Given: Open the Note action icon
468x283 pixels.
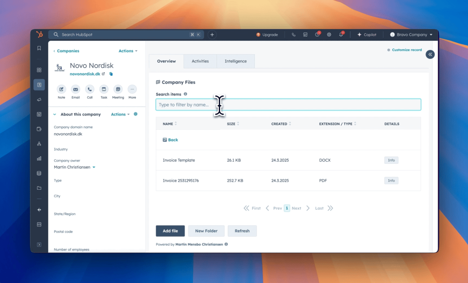Looking at the screenshot, I should pyautogui.click(x=61, y=89).
